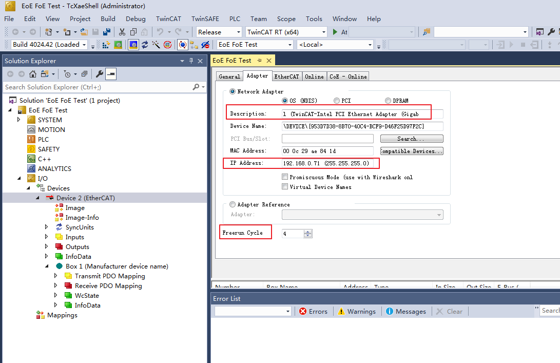Switch to the EtherCAT tab
Viewport: 560px width, 363px height.
[x=286, y=77]
